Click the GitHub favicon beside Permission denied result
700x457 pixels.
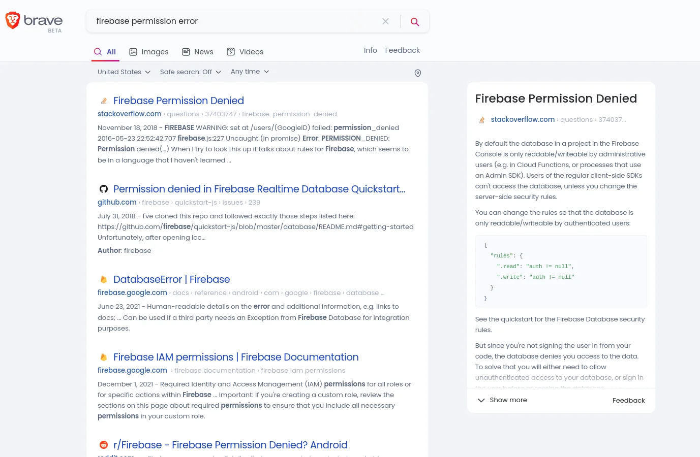[x=104, y=189]
